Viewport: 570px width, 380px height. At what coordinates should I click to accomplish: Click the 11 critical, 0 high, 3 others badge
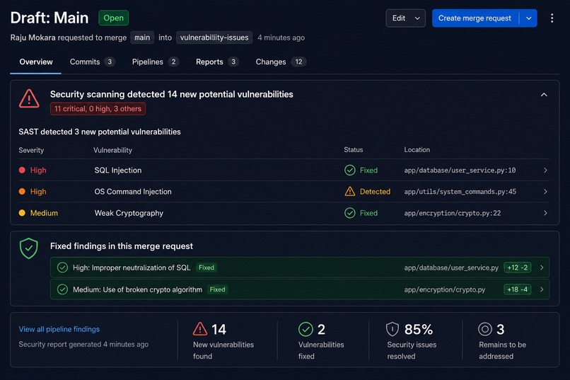click(98, 109)
